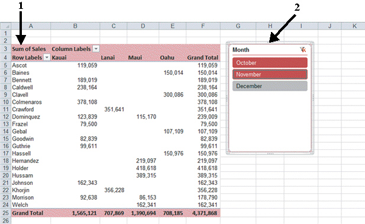
Task: Select column C header
Action: click(x=114, y=26)
